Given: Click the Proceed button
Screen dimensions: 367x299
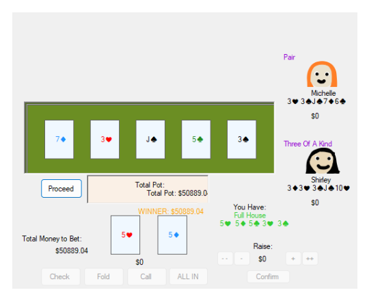Looking at the screenshot, I should pos(62,189).
